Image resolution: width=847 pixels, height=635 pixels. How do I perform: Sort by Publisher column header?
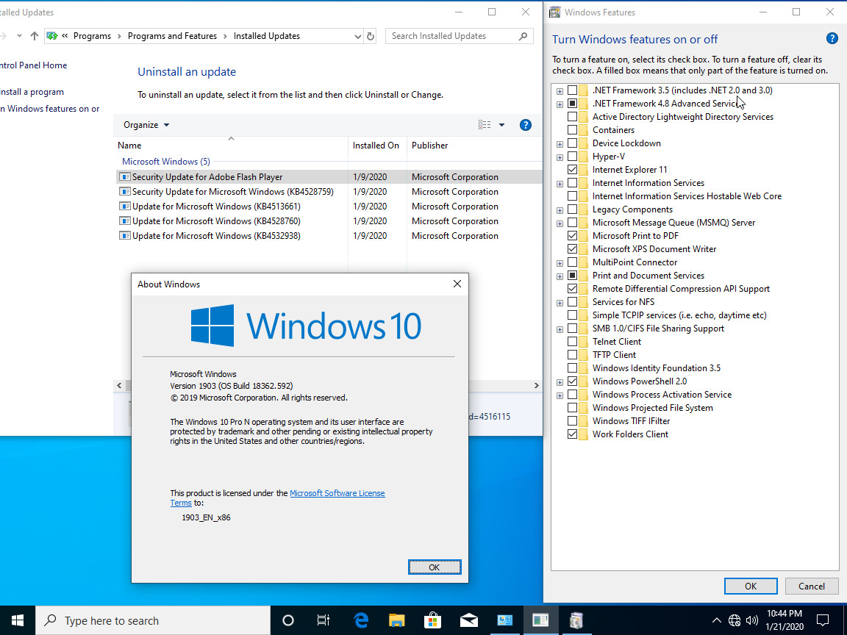(x=474, y=146)
